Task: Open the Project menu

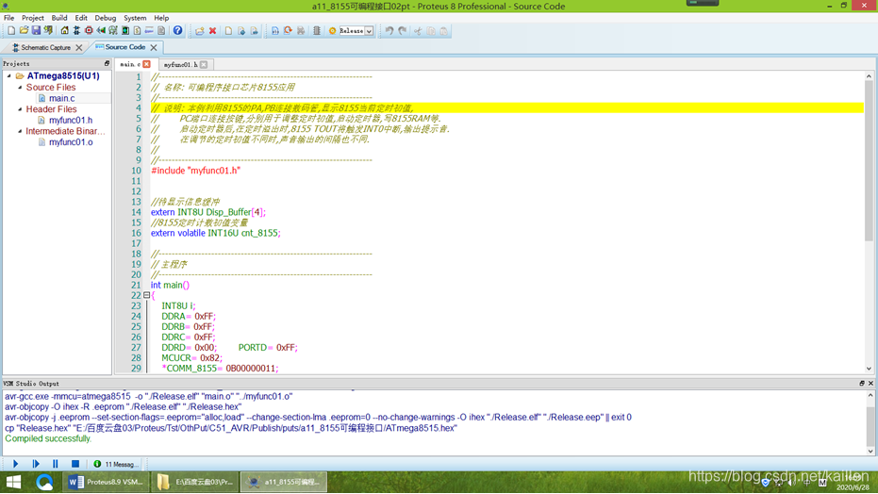Action: click(32, 18)
